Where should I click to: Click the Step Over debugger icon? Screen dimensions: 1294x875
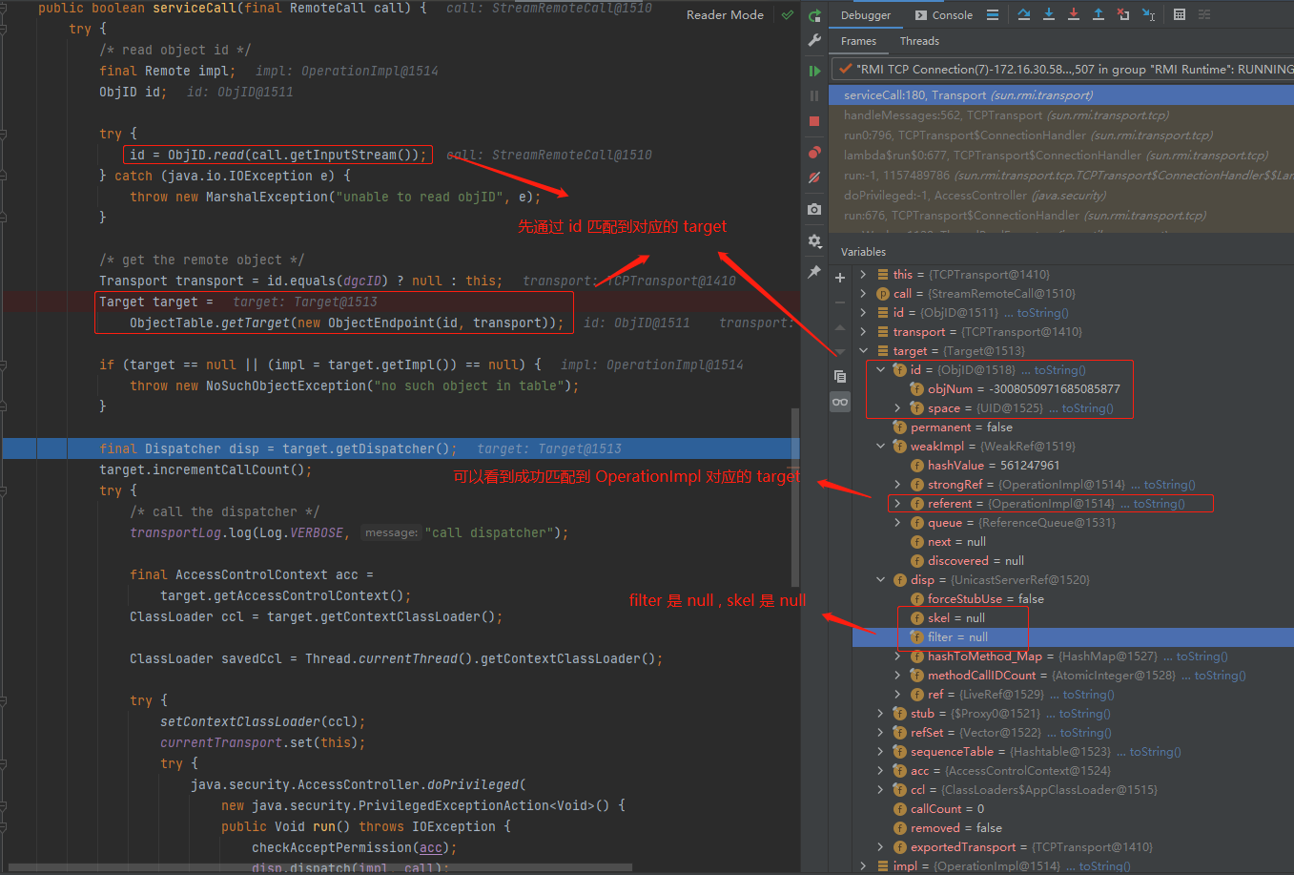coord(1024,14)
